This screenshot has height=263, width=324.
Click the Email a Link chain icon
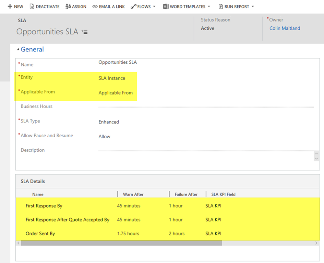click(x=95, y=7)
